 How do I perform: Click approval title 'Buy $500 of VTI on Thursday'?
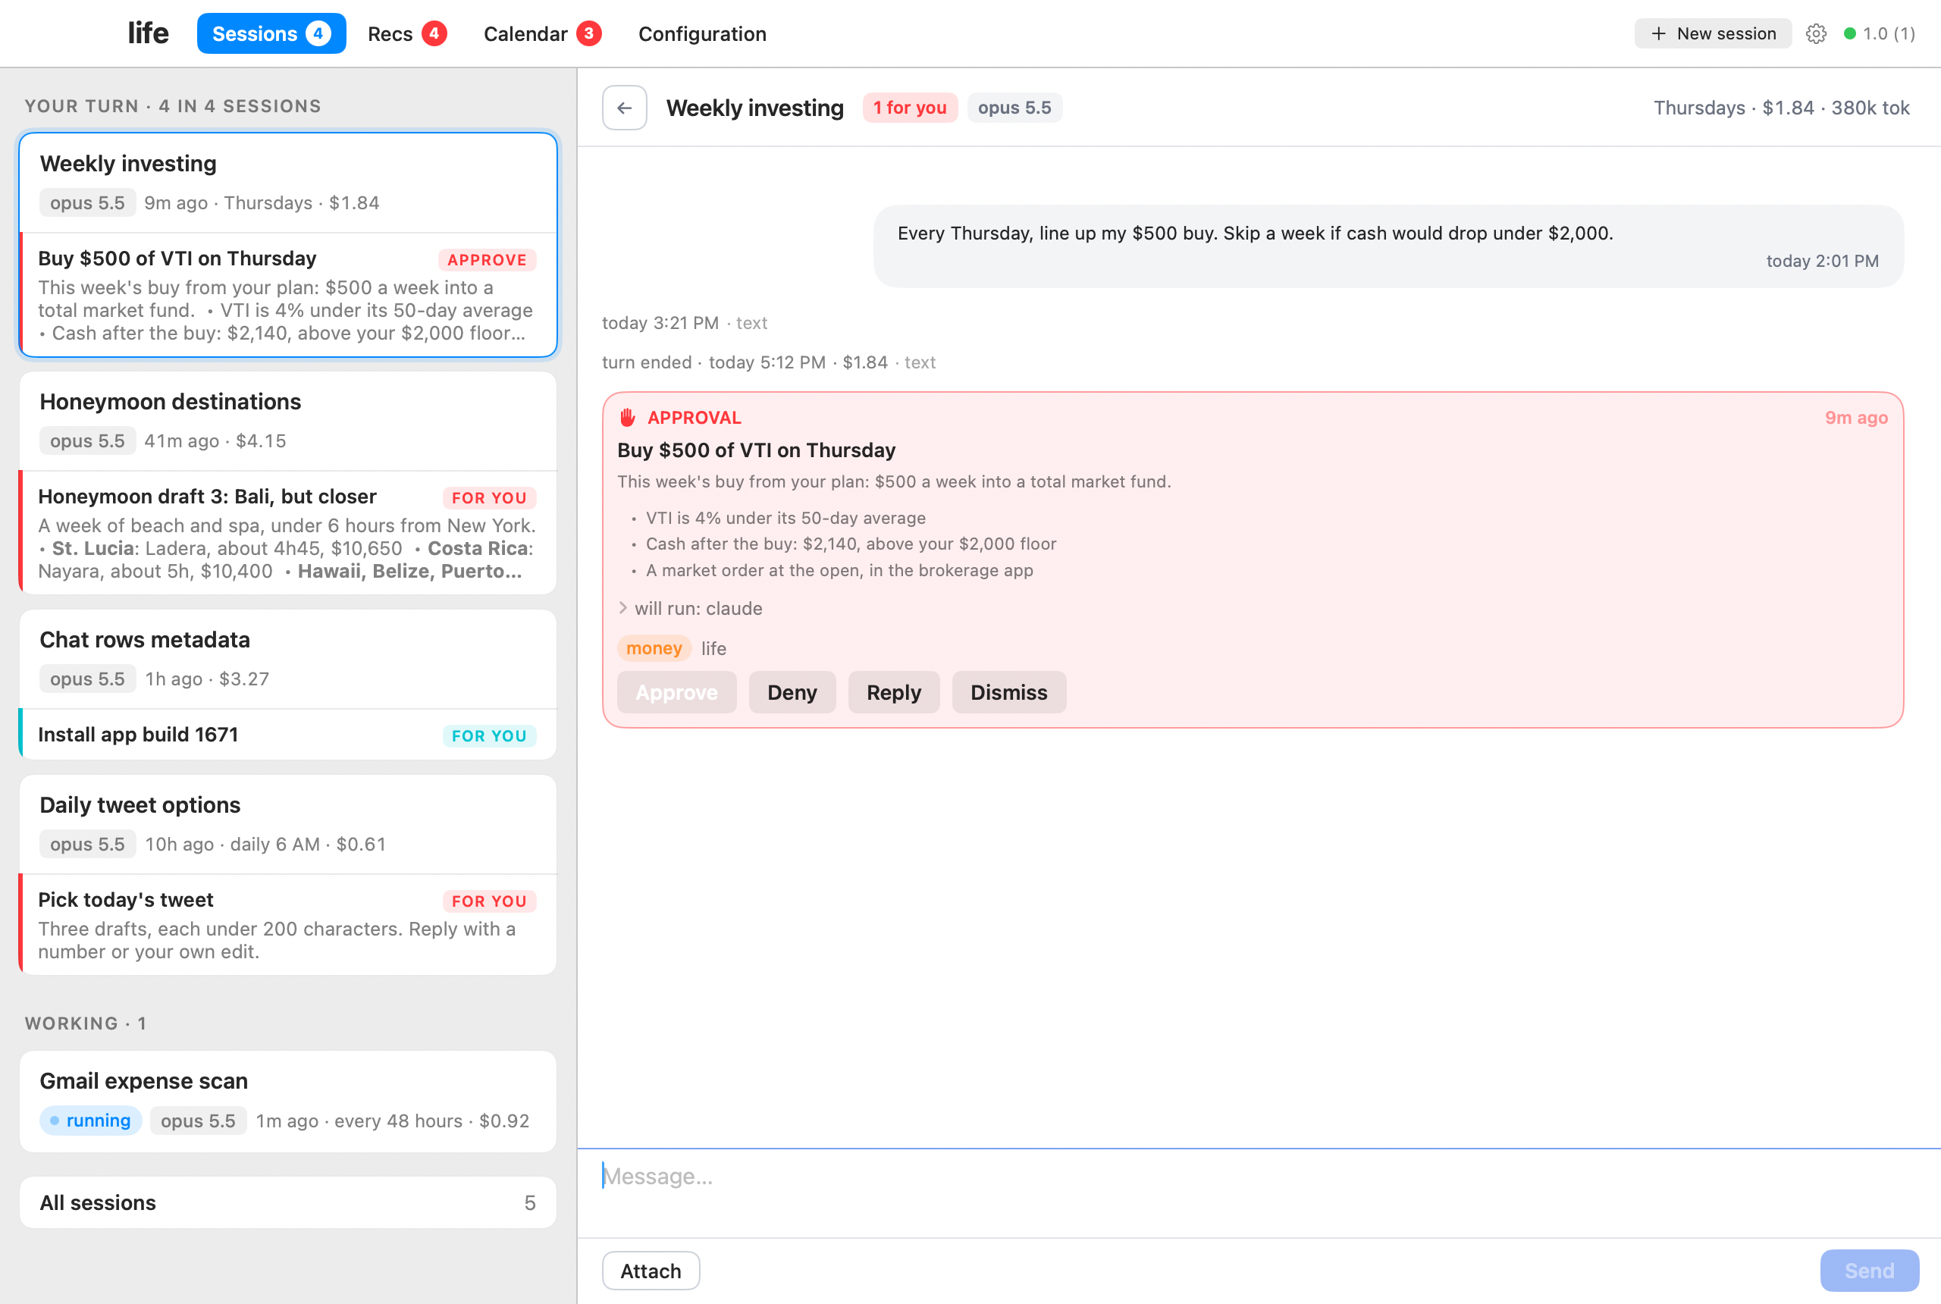pyautogui.click(x=756, y=450)
